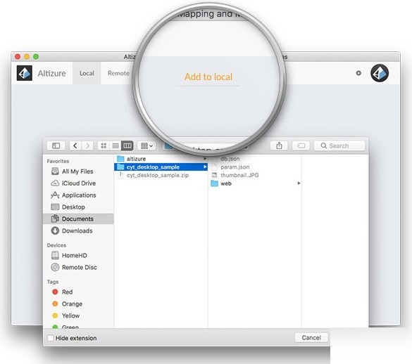Expand the altizure folder arrow
412x364 pixels.
tap(205, 159)
